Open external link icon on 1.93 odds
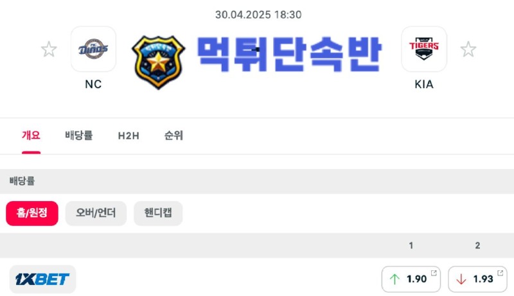Viewport: 514px width, 296px height. point(501,273)
